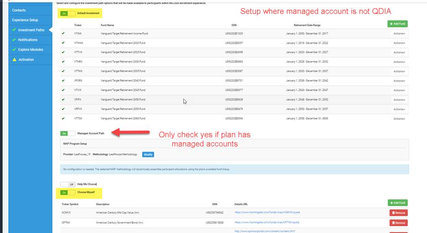The width and height of the screenshot is (427, 233).
Task: Click ISIN value US0250766542
Action: [x=214, y=212]
